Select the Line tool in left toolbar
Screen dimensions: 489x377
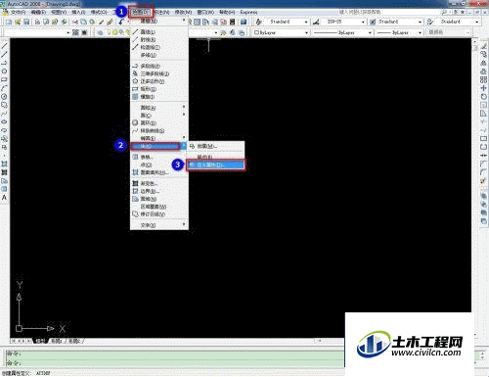4,46
